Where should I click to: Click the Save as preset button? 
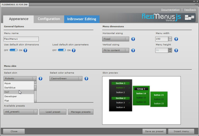pos(154,131)
